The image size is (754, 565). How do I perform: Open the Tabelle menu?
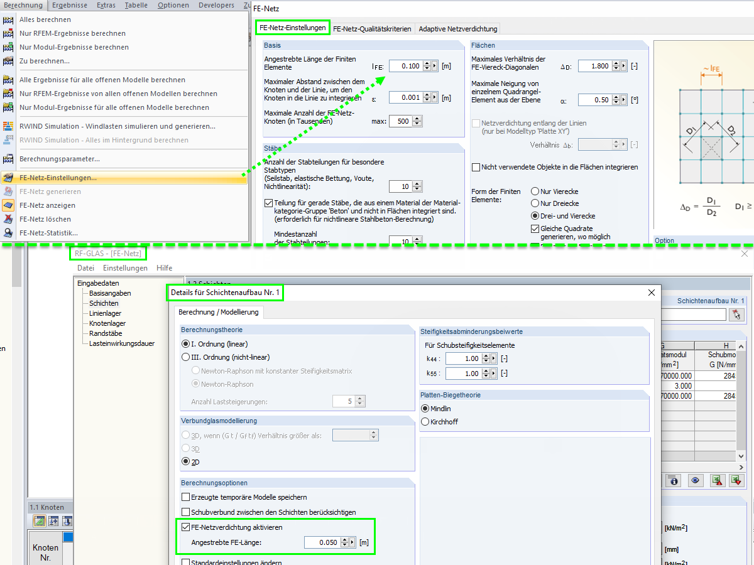tap(136, 5)
